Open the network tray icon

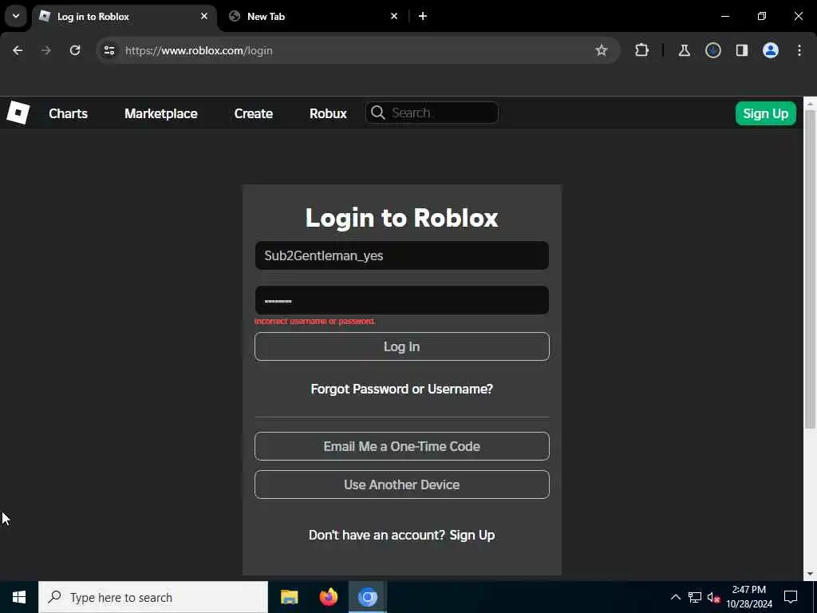tap(695, 597)
